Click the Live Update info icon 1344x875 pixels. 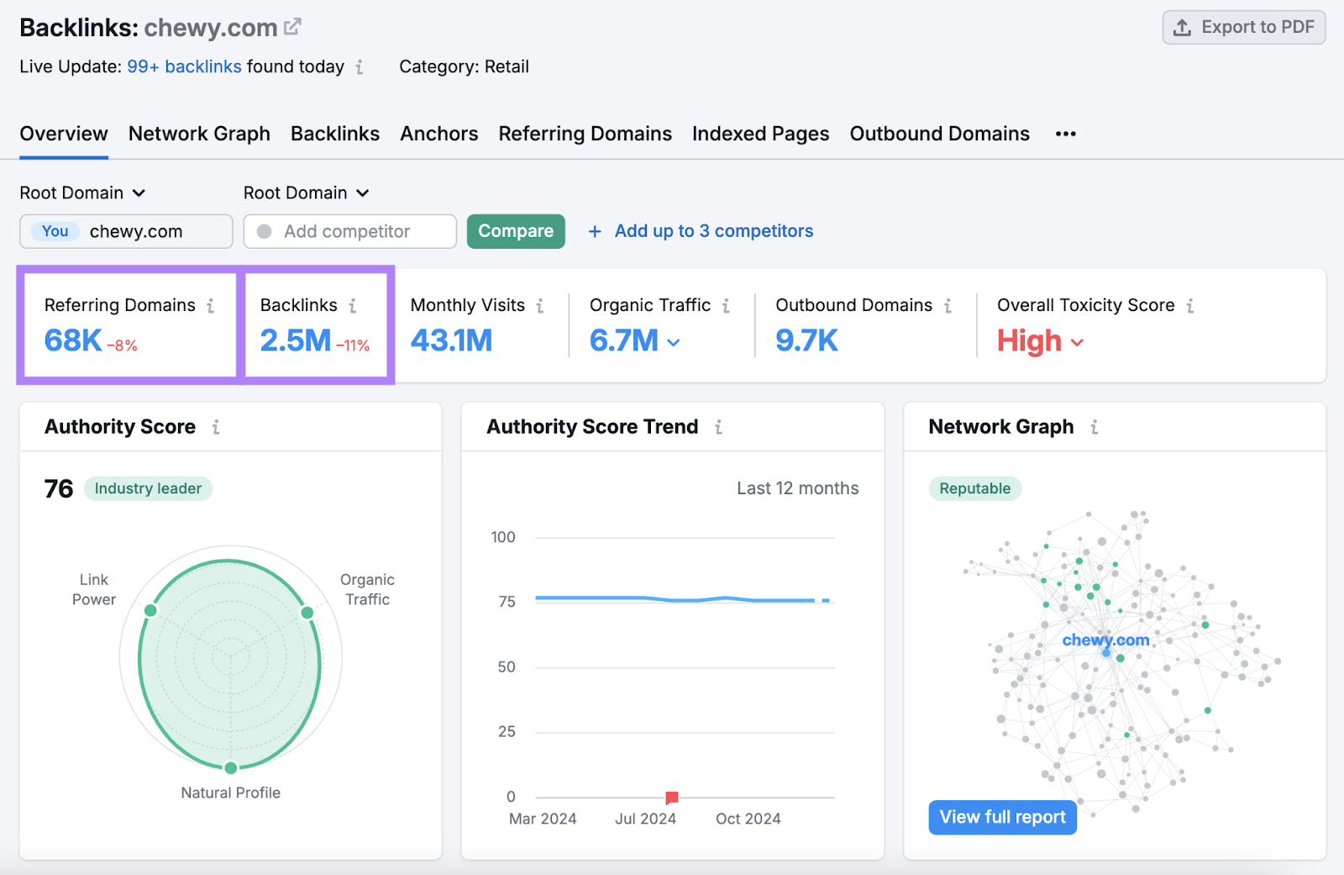tap(360, 67)
